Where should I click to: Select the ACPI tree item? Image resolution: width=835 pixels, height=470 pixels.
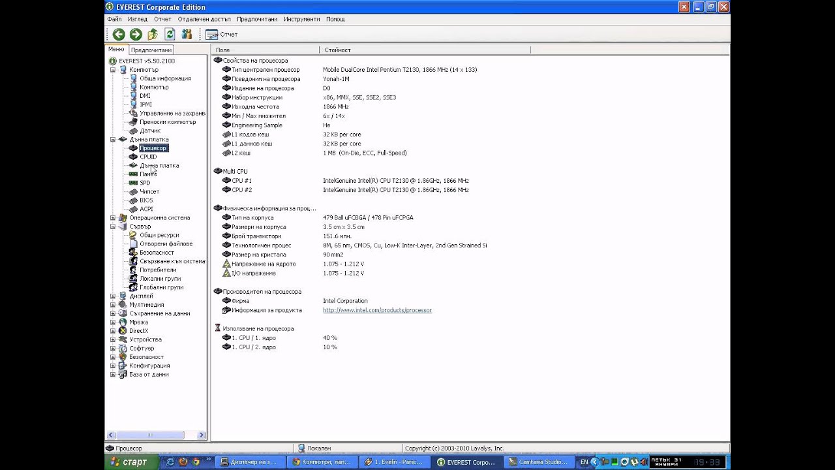click(x=146, y=210)
